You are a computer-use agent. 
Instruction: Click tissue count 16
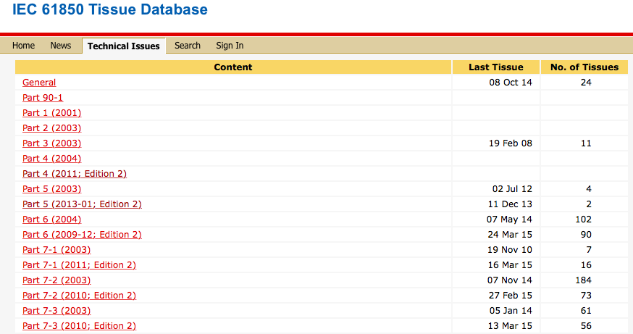tap(586, 265)
